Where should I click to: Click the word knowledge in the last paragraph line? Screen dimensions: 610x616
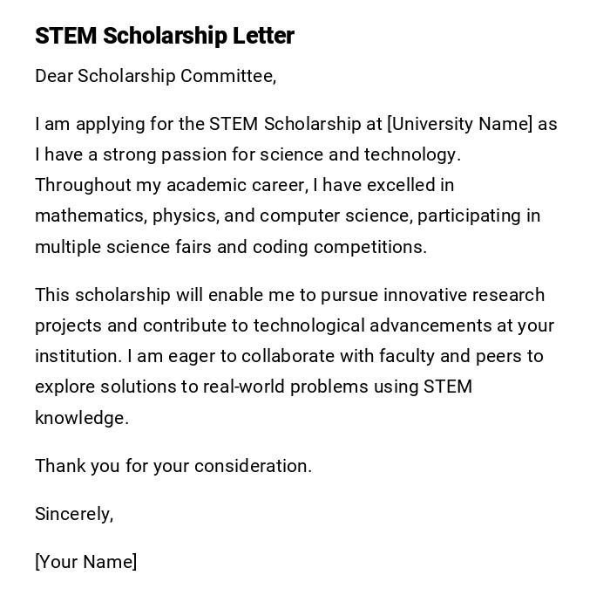[81, 418]
